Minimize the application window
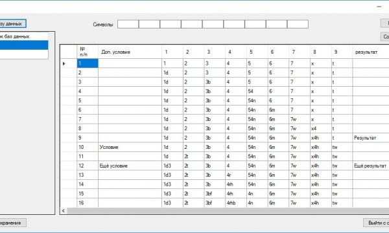Image resolution: width=389 pixels, height=233 pixels. (x=379, y=6)
